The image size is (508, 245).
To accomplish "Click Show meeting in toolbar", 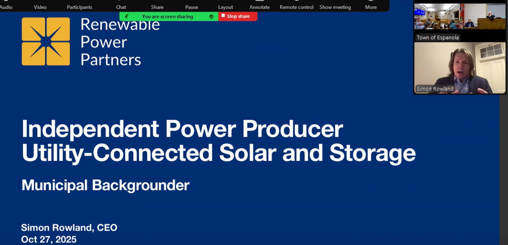I will (335, 7).
